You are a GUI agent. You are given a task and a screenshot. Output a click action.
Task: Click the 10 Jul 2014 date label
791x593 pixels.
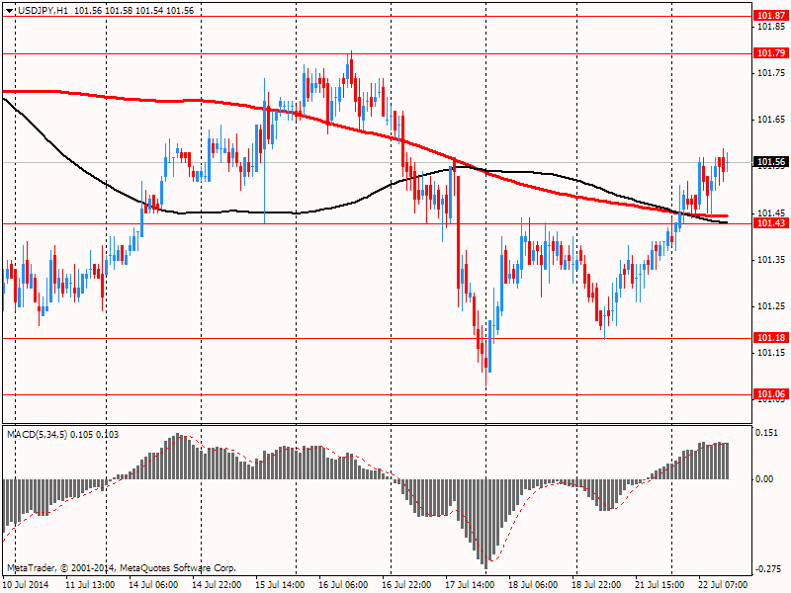coord(26,584)
